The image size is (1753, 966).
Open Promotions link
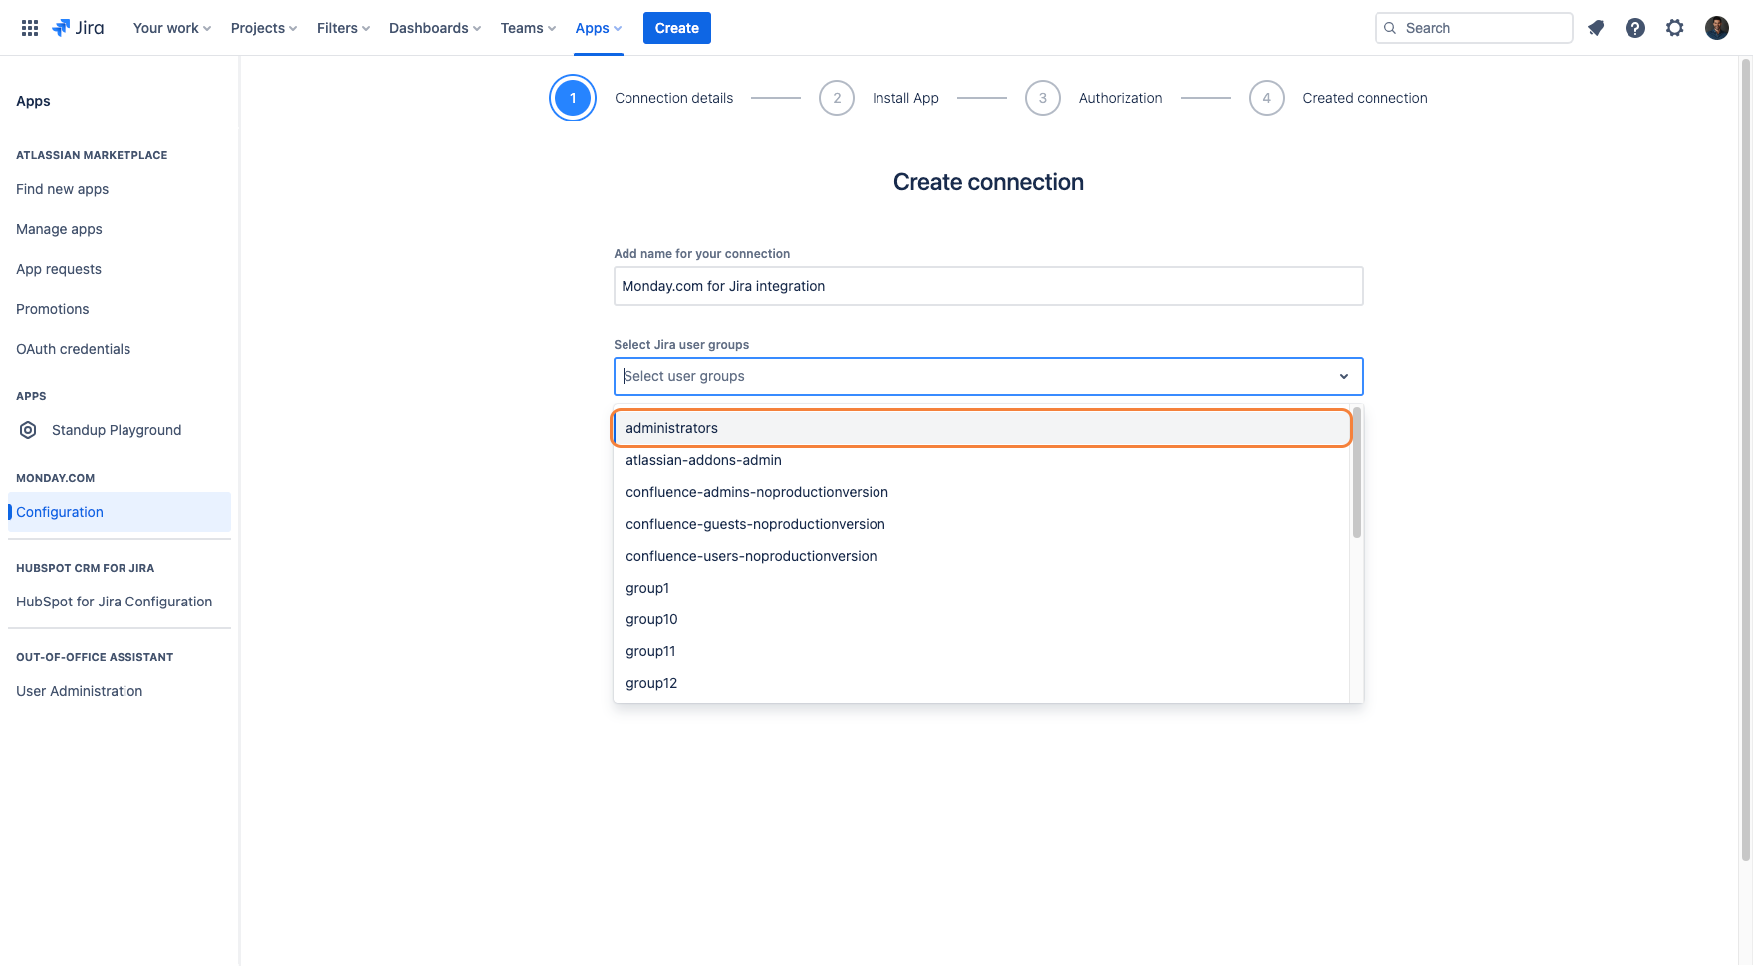coord(53,309)
